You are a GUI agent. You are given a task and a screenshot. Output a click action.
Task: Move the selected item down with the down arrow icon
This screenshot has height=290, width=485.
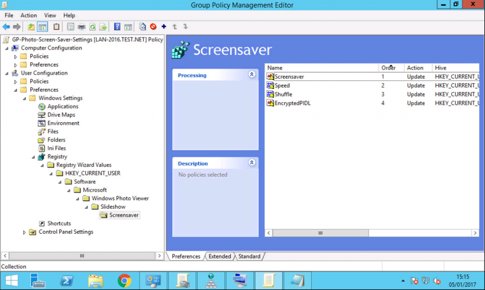tap(186, 27)
